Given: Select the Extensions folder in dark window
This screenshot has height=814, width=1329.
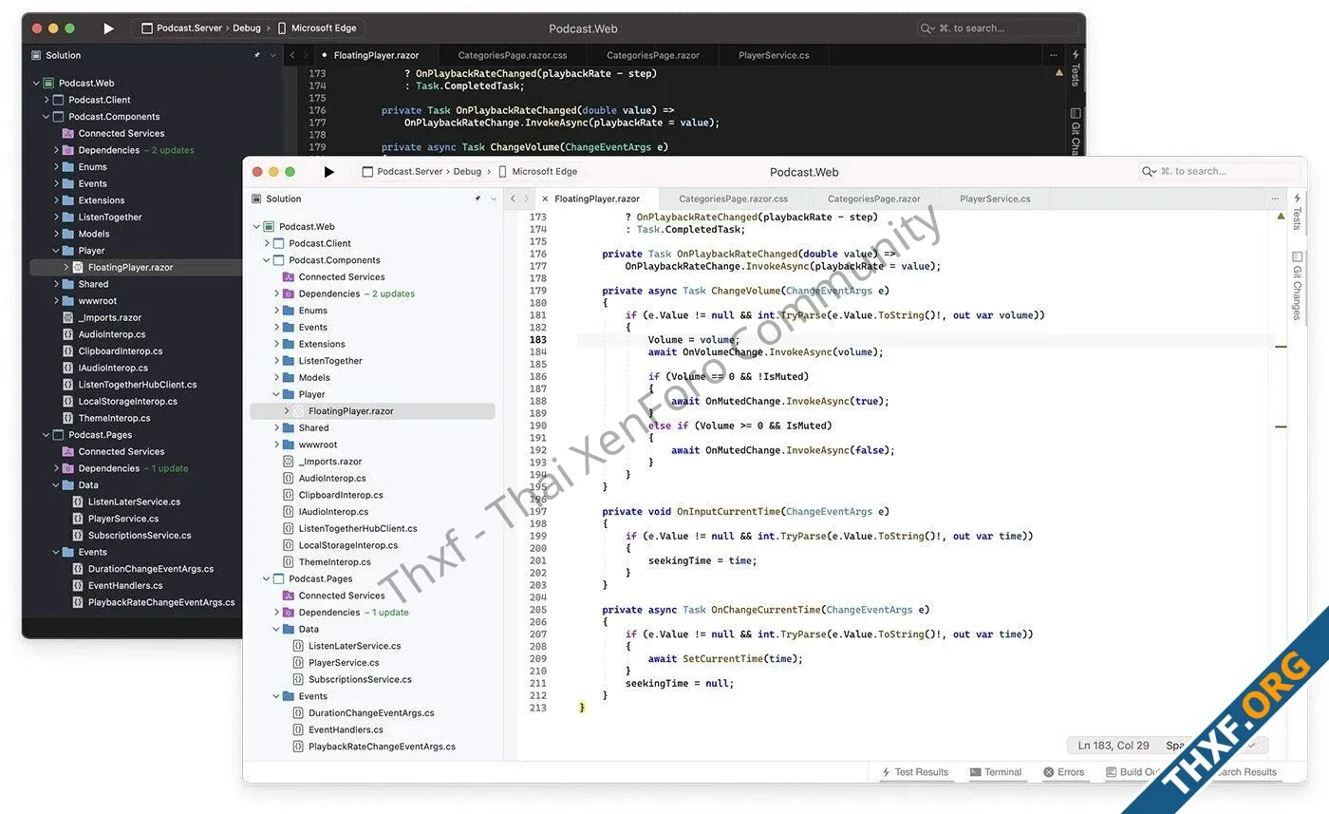Looking at the screenshot, I should coord(101,200).
